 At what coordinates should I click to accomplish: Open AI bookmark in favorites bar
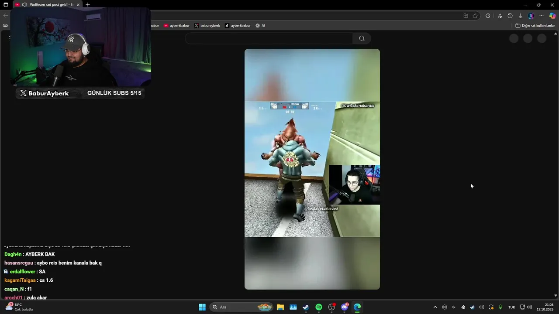(260, 26)
